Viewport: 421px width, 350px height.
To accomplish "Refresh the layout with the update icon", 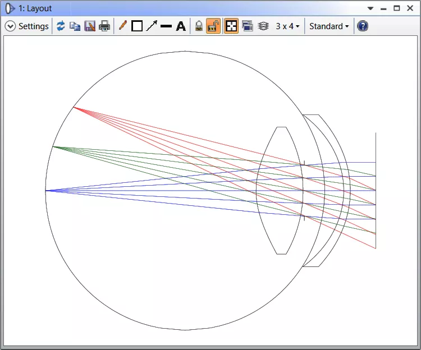I will click(x=61, y=26).
